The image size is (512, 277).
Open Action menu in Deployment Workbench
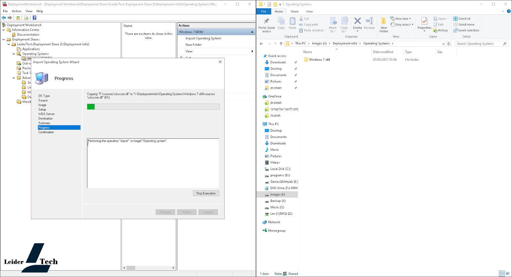[17, 11]
